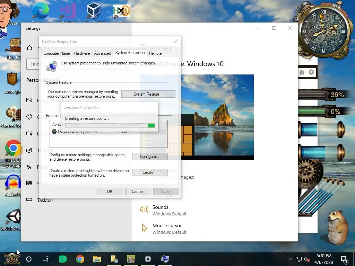355x266 pixels.
Task: Click the 0% green gauge
Action: click(x=324, y=112)
